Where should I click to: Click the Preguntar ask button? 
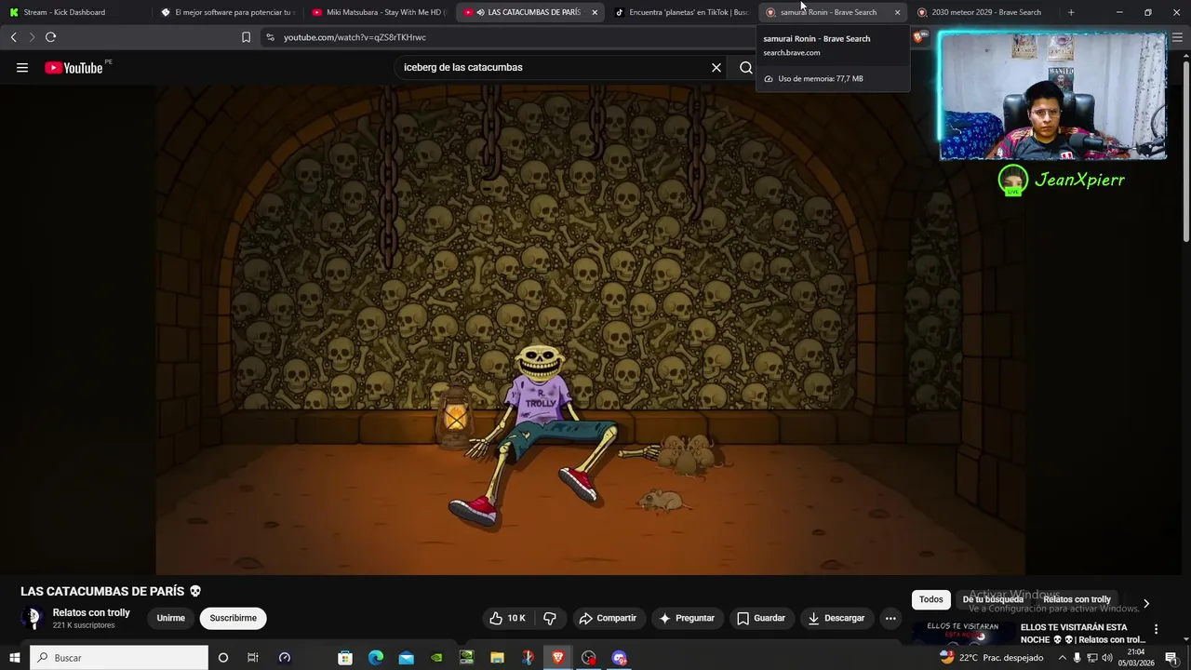(x=687, y=618)
